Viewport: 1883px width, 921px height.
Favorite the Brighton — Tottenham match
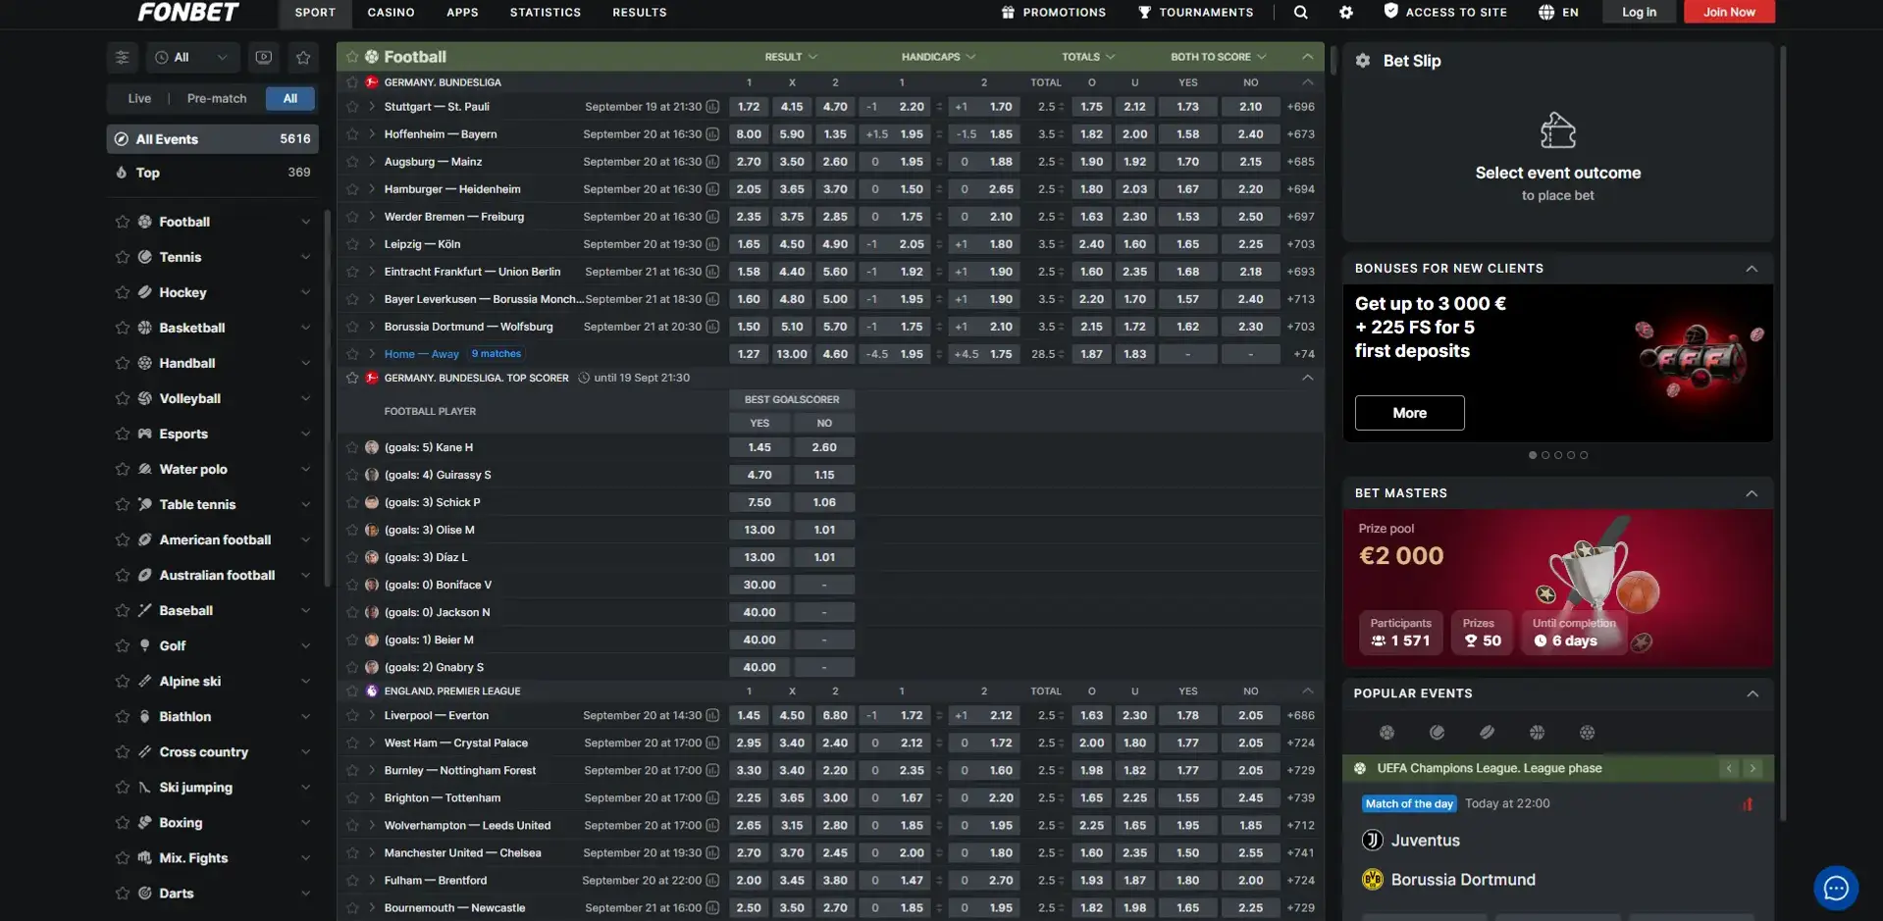point(352,798)
